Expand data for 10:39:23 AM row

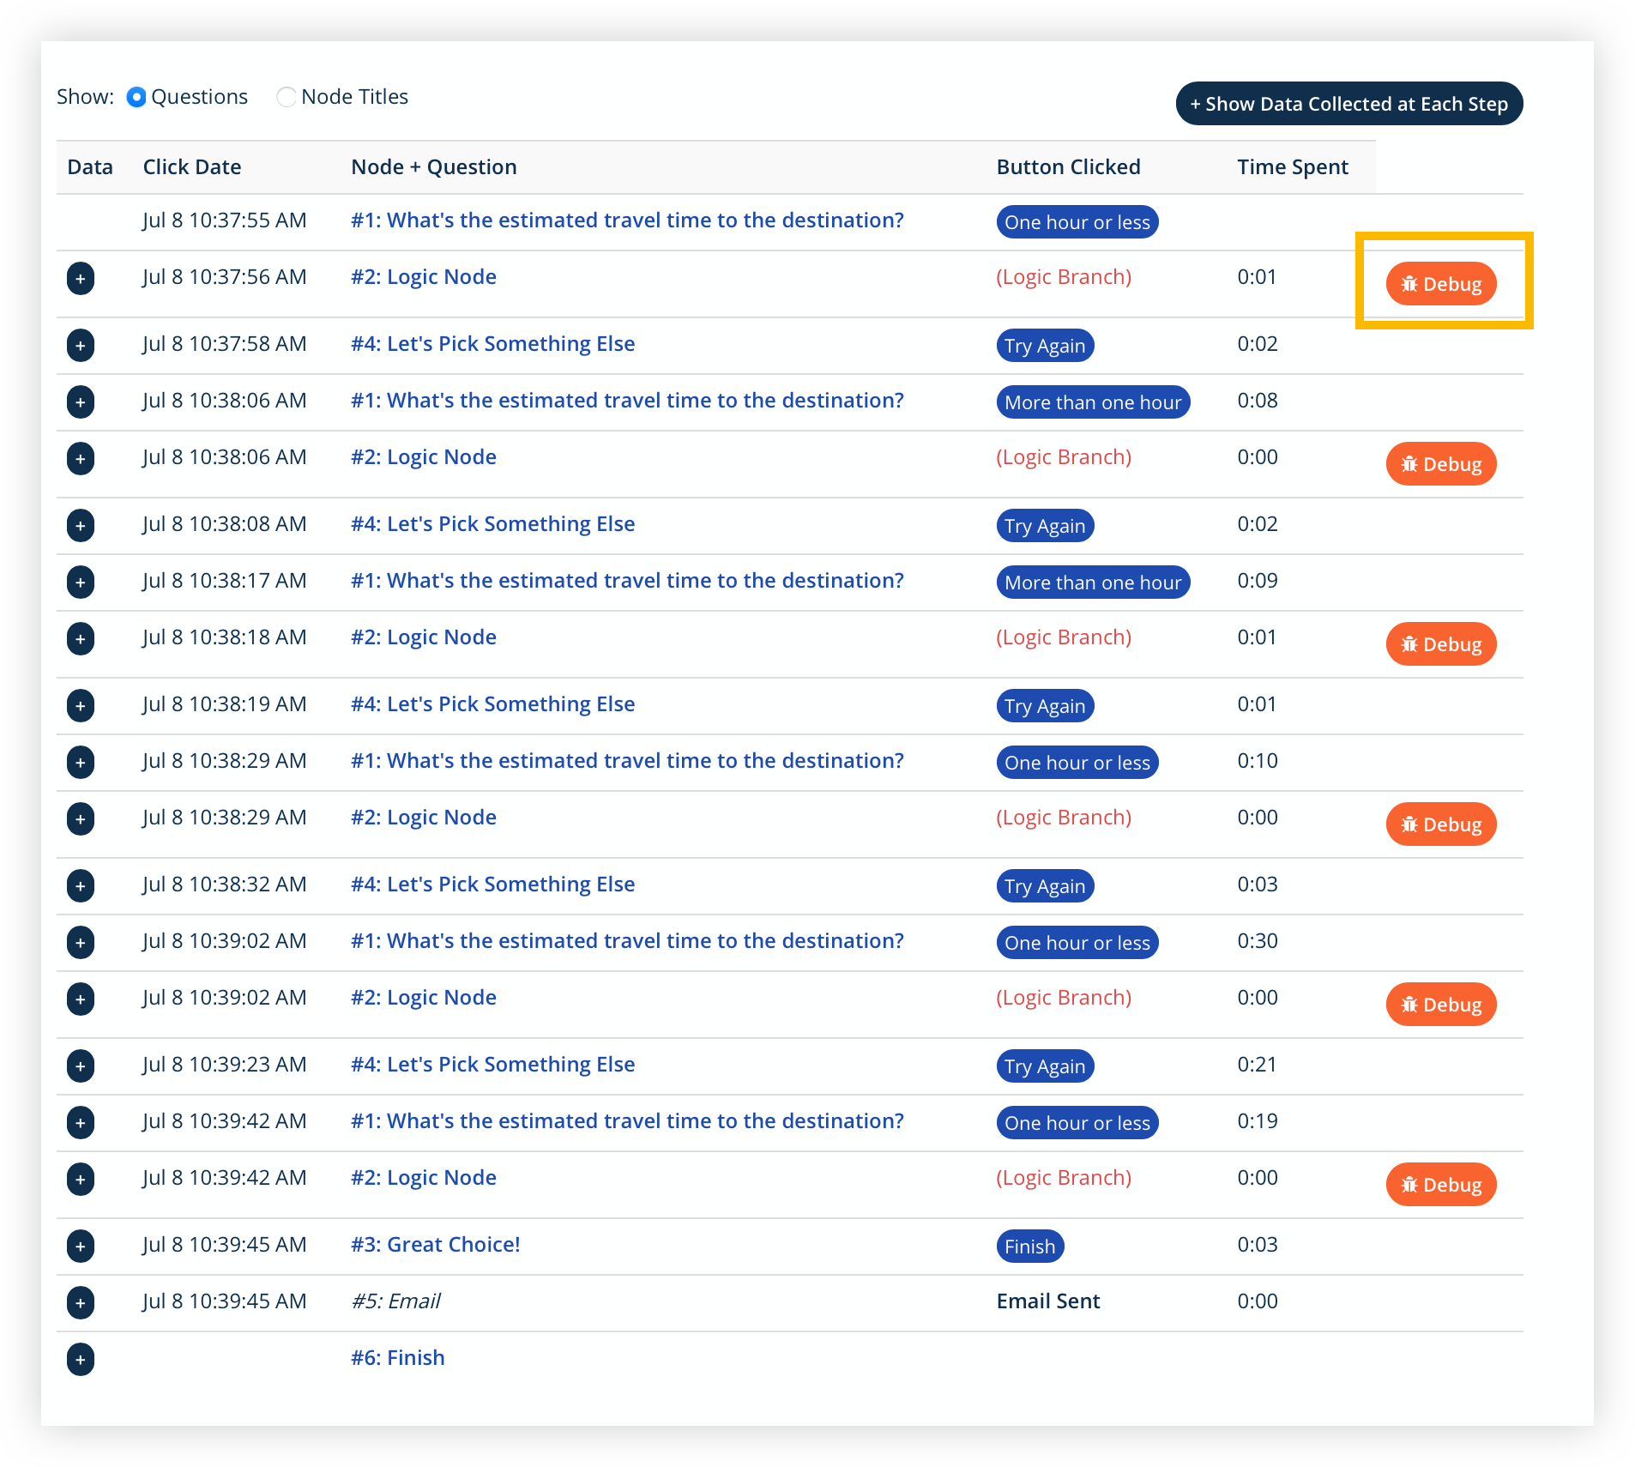81,1066
